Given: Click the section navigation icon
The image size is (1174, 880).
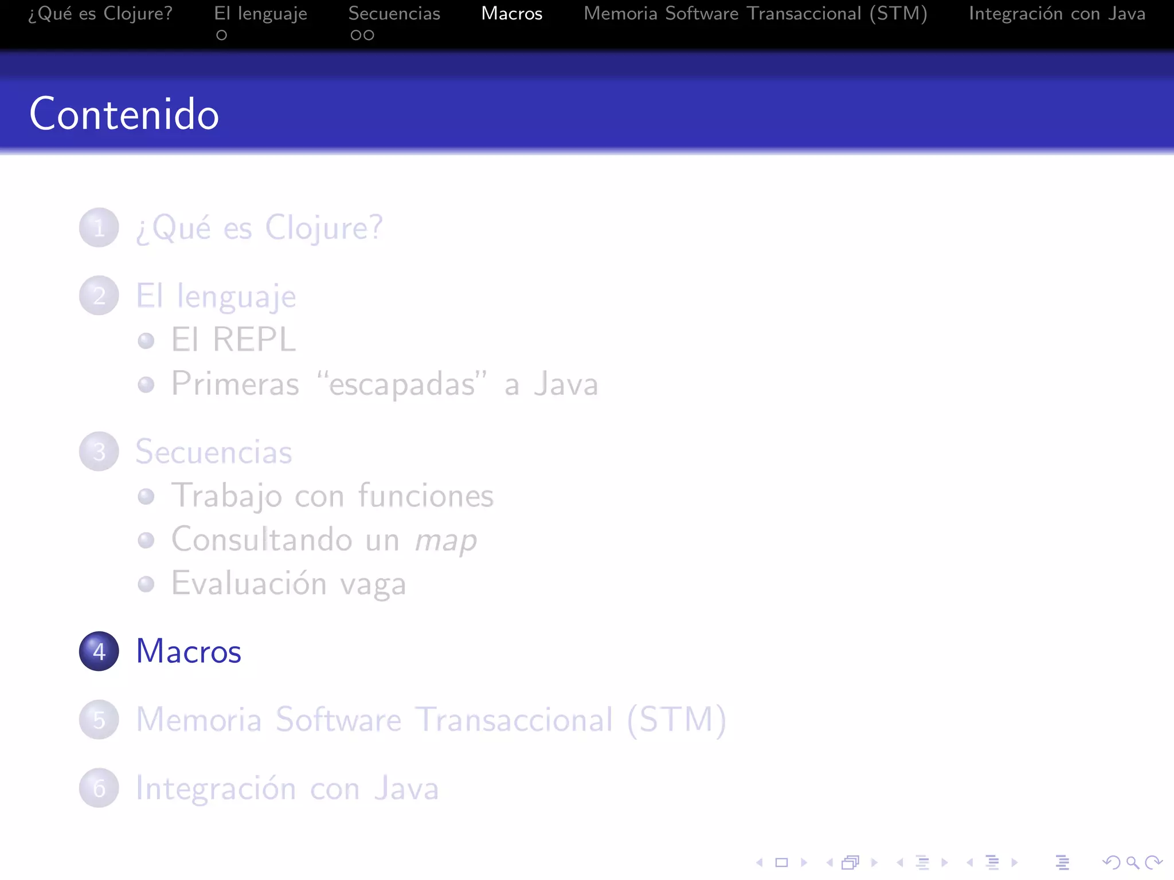Looking at the screenshot, I should (x=992, y=862).
